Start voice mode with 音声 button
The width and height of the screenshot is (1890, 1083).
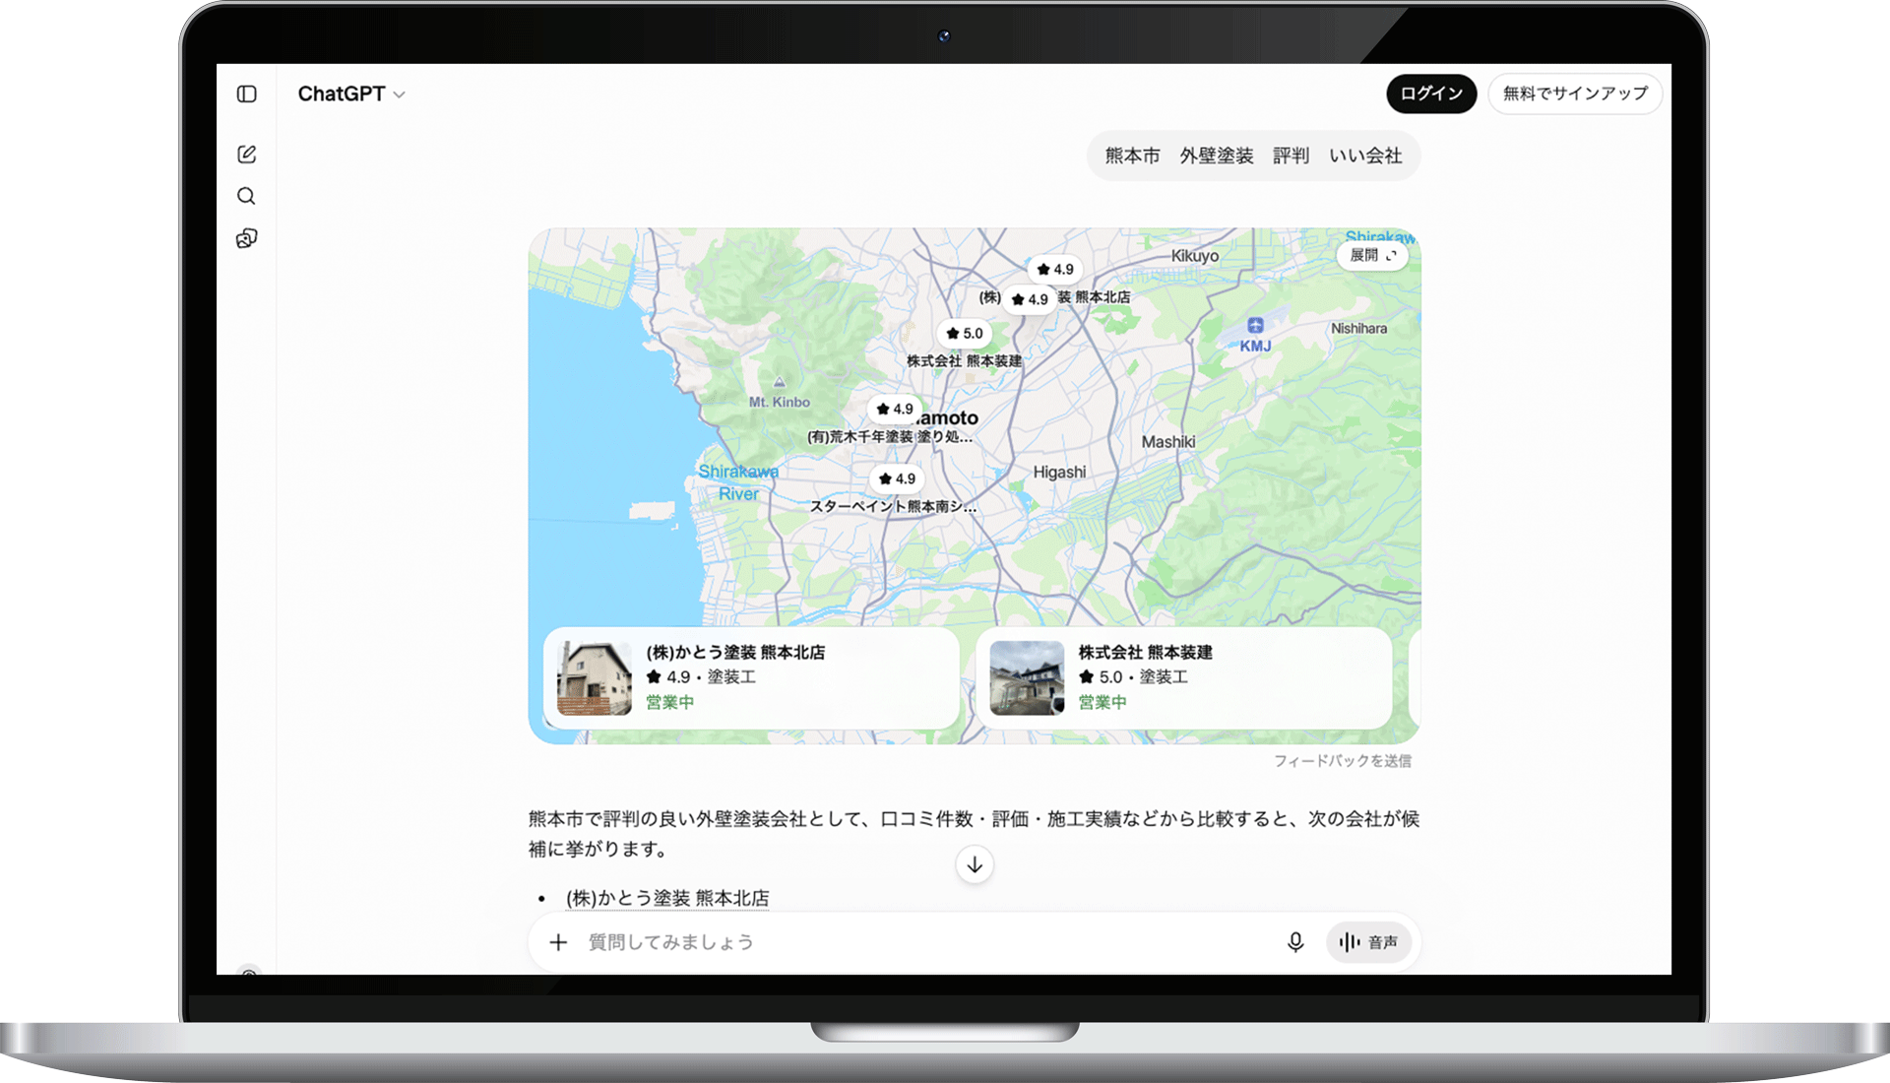(1368, 942)
